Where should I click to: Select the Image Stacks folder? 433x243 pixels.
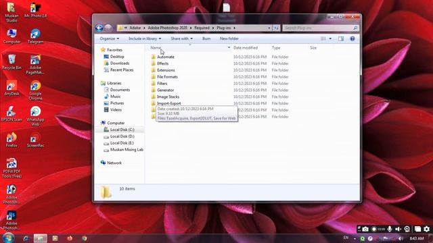pyautogui.click(x=168, y=97)
